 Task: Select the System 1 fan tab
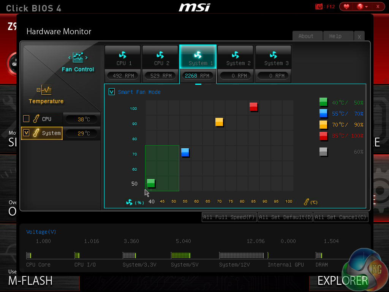coord(198,57)
